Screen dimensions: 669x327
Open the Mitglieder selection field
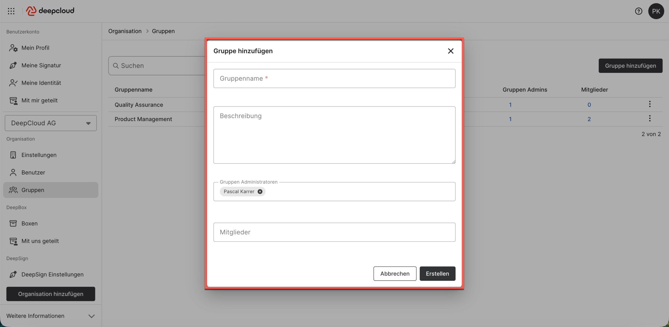coord(334,232)
